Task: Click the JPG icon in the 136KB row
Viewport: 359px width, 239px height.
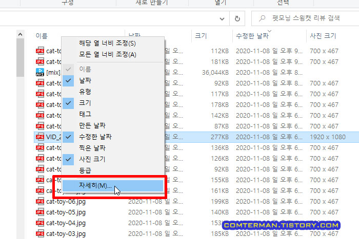Action: (40, 148)
